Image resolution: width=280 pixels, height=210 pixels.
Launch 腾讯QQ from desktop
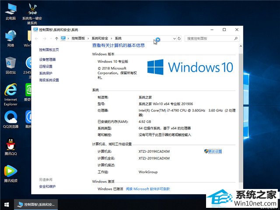(10, 147)
